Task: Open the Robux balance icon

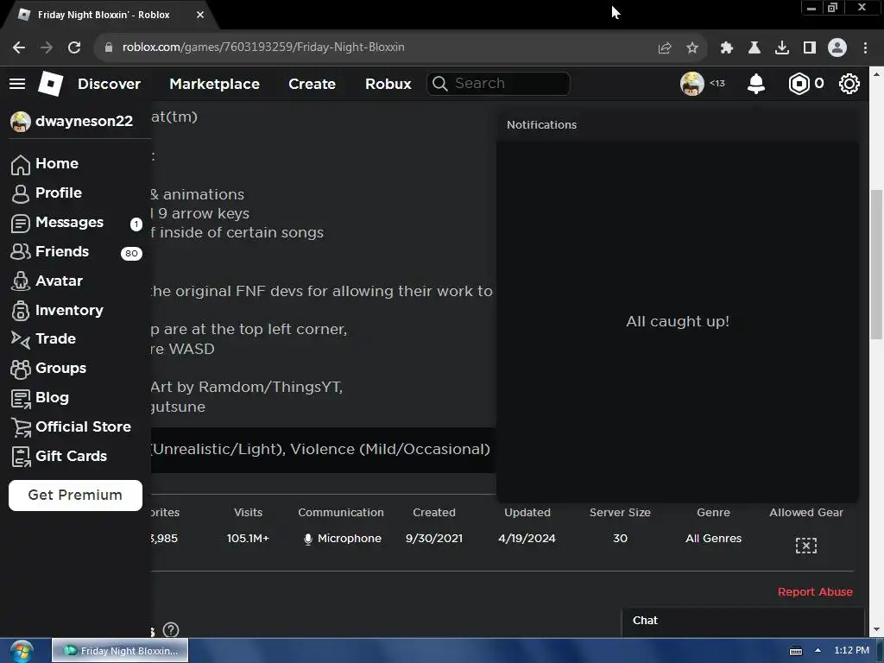Action: (x=799, y=84)
